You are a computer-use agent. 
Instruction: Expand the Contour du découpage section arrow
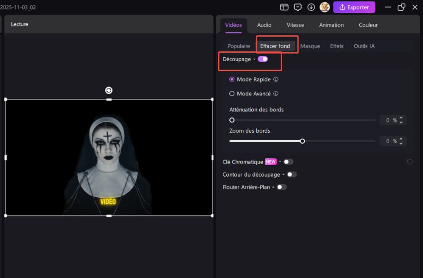pyautogui.click(x=284, y=175)
